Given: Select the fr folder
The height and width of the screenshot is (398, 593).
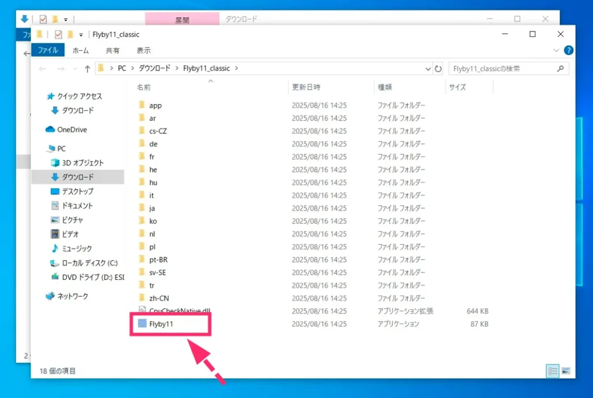Looking at the screenshot, I should 152,157.
